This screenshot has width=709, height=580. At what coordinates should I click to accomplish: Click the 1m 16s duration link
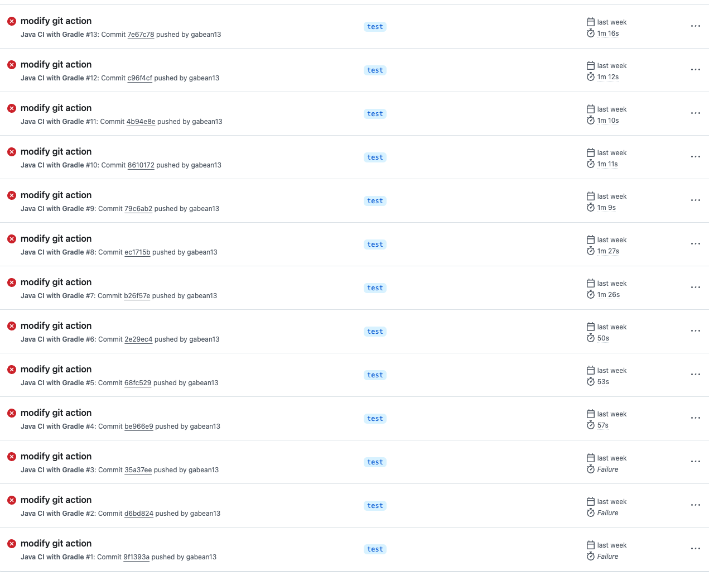click(x=608, y=33)
